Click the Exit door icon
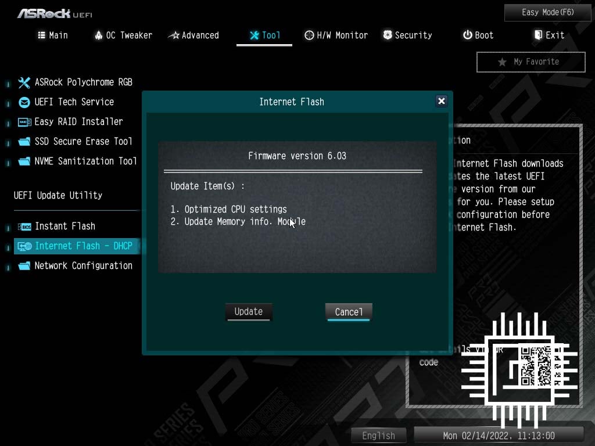 pyautogui.click(x=538, y=35)
